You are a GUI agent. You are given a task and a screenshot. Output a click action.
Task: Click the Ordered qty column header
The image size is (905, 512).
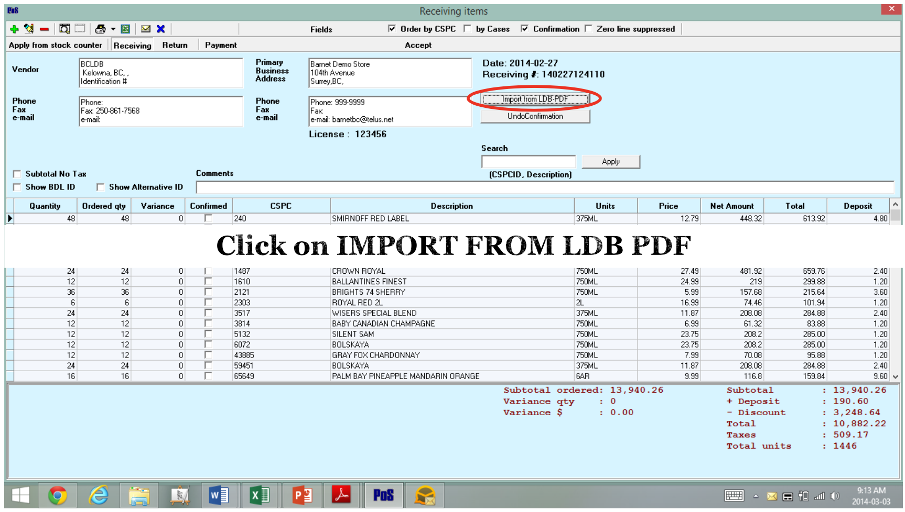pyautogui.click(x=104, y=206)
